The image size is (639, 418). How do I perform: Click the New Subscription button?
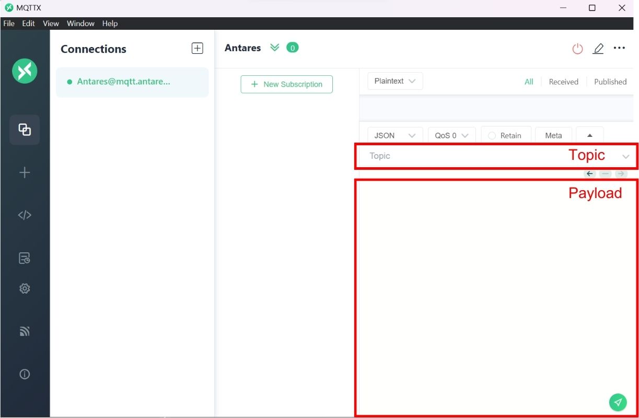click(286, 84)
